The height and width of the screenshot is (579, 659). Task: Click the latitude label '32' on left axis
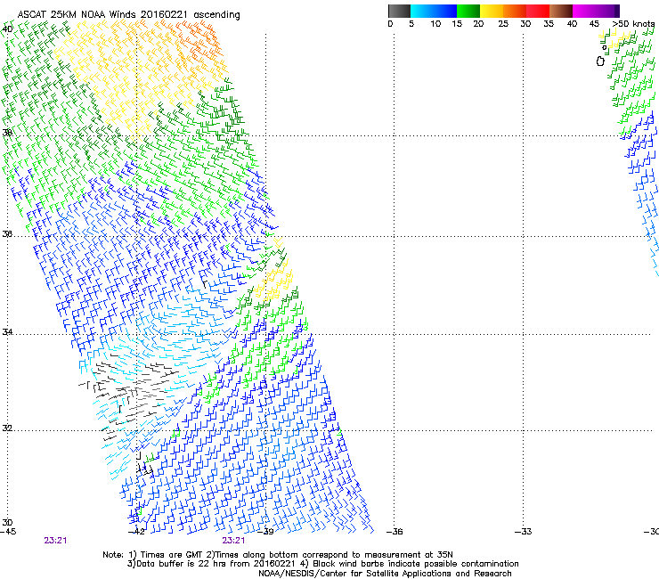coord(7,428)
